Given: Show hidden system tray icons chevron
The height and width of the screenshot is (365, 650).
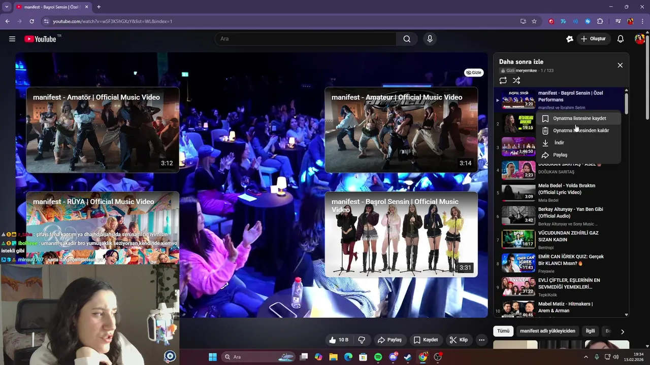Looking at the screenshot, I should 586,357.
